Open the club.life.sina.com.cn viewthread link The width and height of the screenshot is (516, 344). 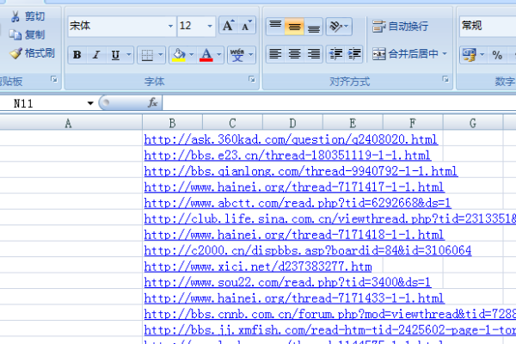point(330,218)
